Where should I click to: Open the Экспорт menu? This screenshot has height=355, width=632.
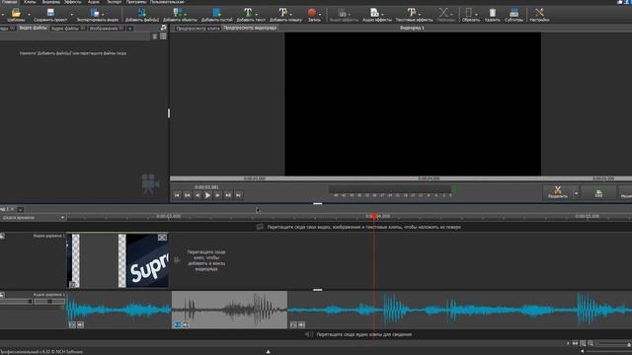[x=115, y=2]
